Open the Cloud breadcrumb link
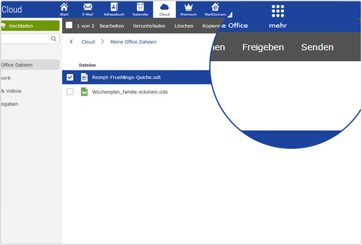The width and height of the screenshot is (362, 245). 88,42
